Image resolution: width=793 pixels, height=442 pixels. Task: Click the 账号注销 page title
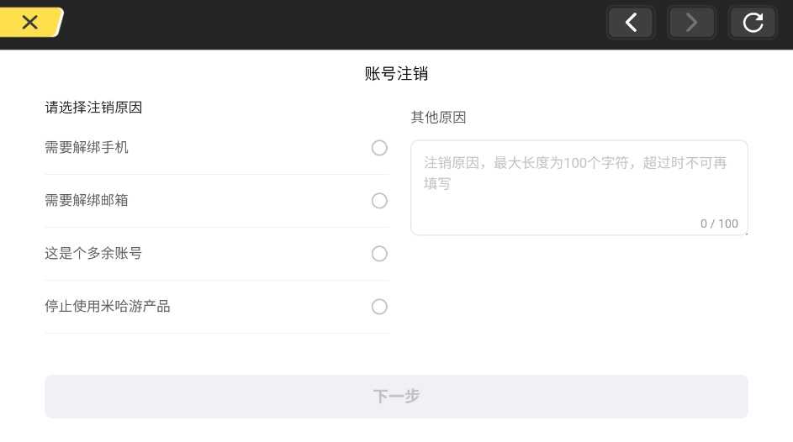coord(396,74)
